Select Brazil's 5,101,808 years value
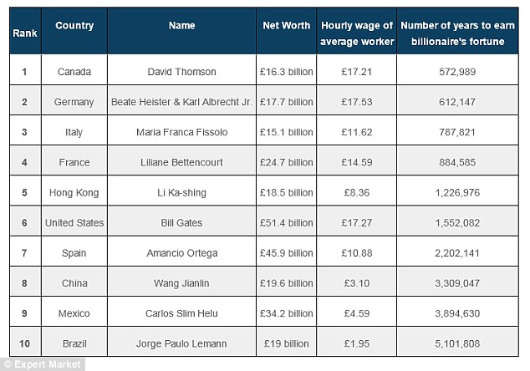The image size is (530, 371). pyautogui.click(x=457, y=343)
